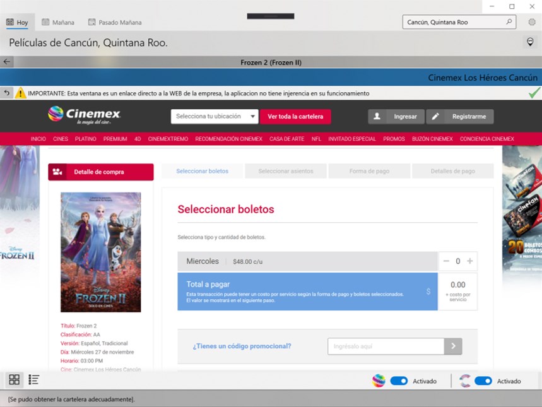
Task: Open NFL menu item
Action: click(316, 139)
